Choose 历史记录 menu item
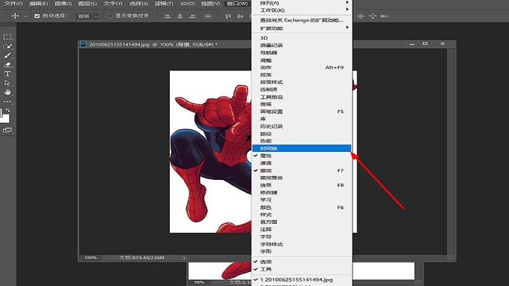 302,126
